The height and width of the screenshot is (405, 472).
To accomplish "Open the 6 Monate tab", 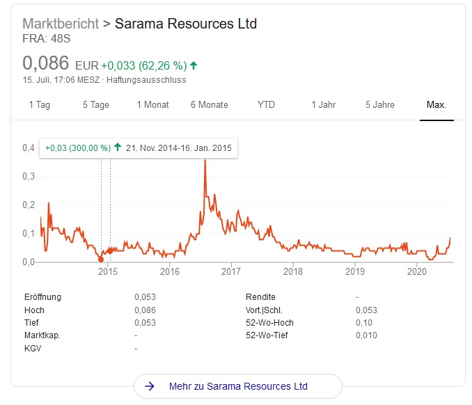I will pyautogui.click(x=210, y=105).
